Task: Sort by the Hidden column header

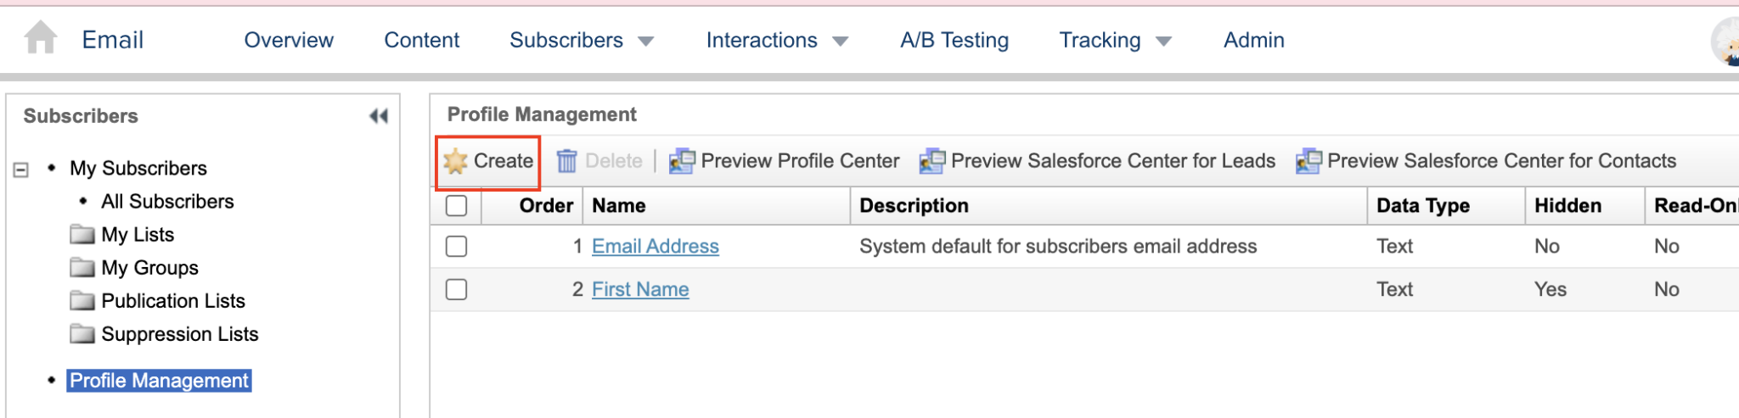Action: point(1567,206)
